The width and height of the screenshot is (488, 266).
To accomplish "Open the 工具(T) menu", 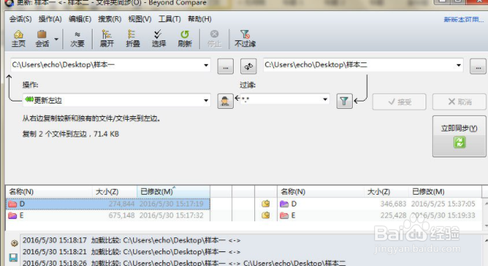I will (x=170, y=19).
